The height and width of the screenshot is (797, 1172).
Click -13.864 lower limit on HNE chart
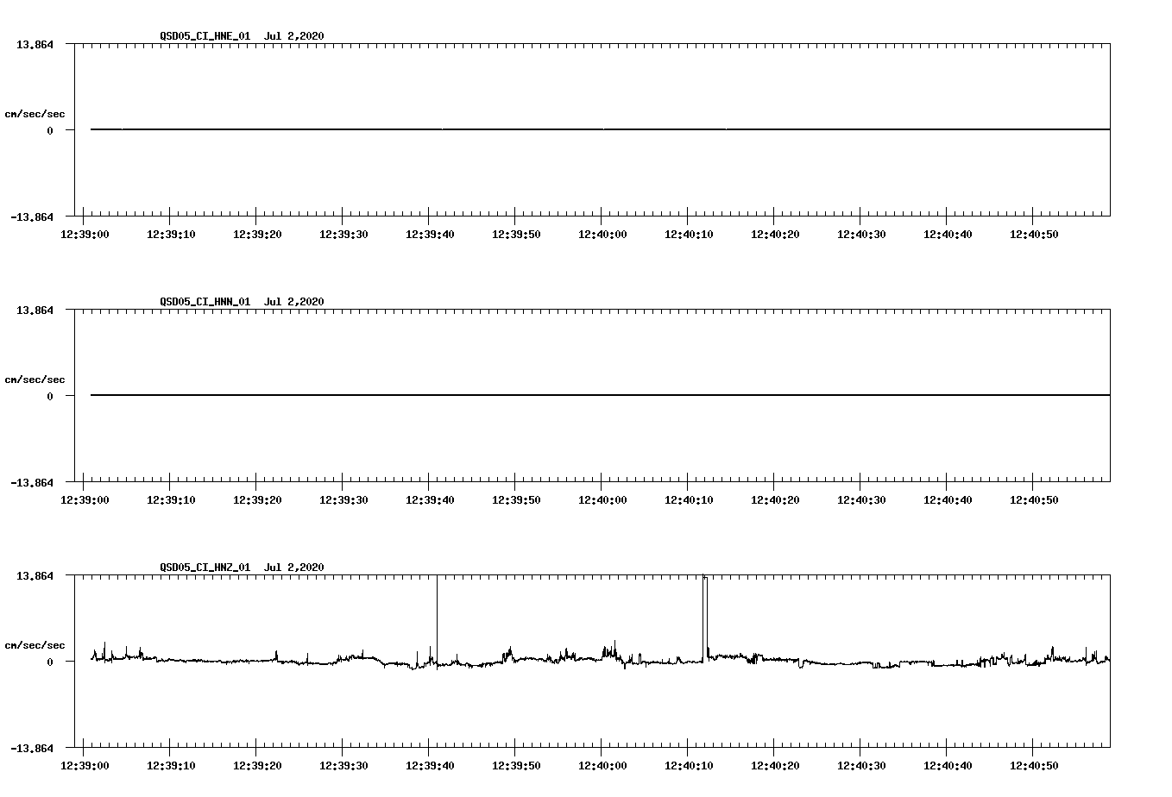tap(32, 217)
